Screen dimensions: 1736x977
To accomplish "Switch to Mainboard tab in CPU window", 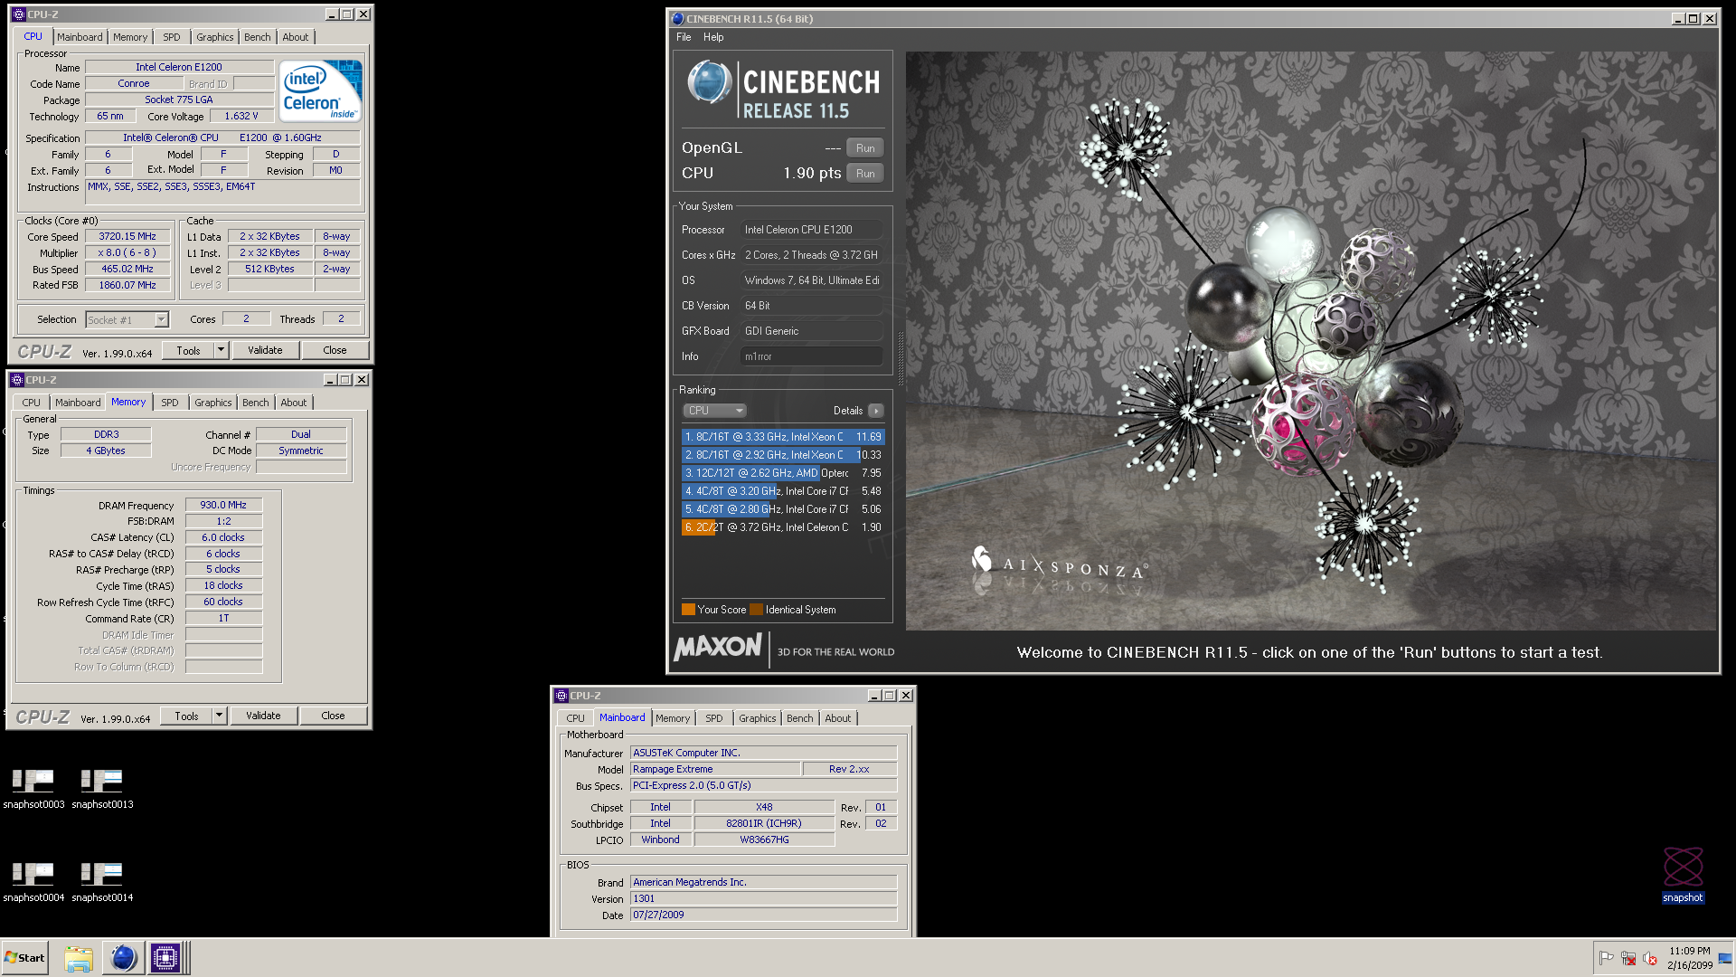I will pyautogui.click(x=80, y=37).
